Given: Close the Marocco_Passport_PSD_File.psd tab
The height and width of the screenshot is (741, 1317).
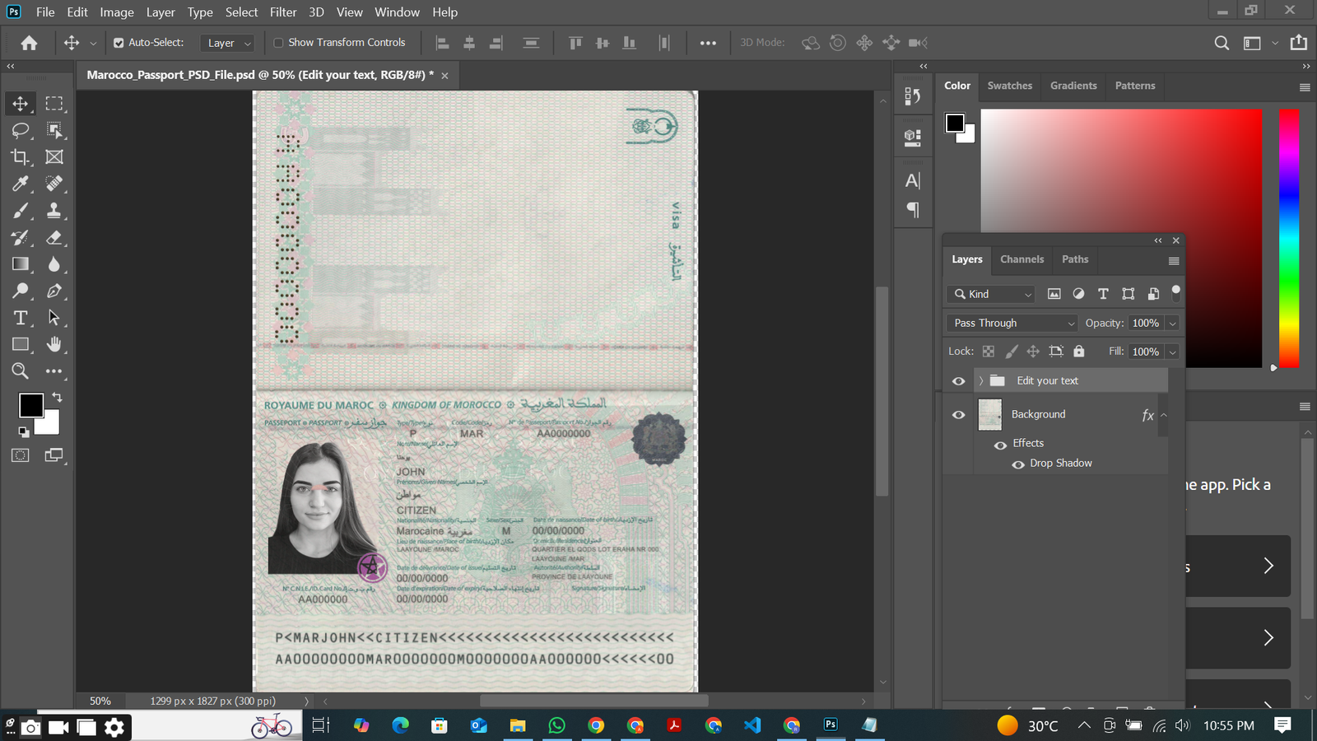Looking at the screenshot, I should (x=444, y=76).
